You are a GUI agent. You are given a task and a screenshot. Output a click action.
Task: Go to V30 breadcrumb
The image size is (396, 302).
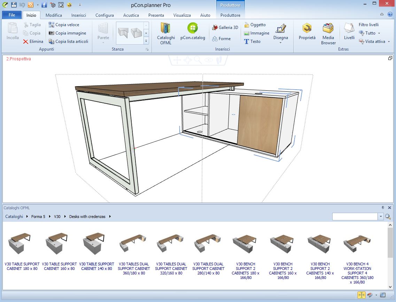tap(57, 217)
